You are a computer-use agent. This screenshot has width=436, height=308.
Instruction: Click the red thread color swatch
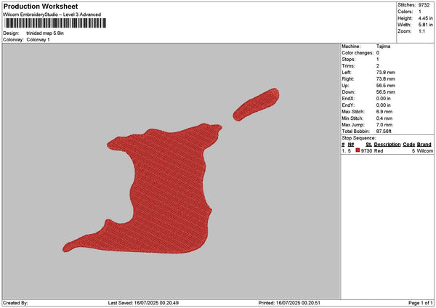click(x=358, y=150)
